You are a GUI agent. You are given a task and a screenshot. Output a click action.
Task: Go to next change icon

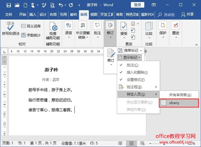coord(133,37)
